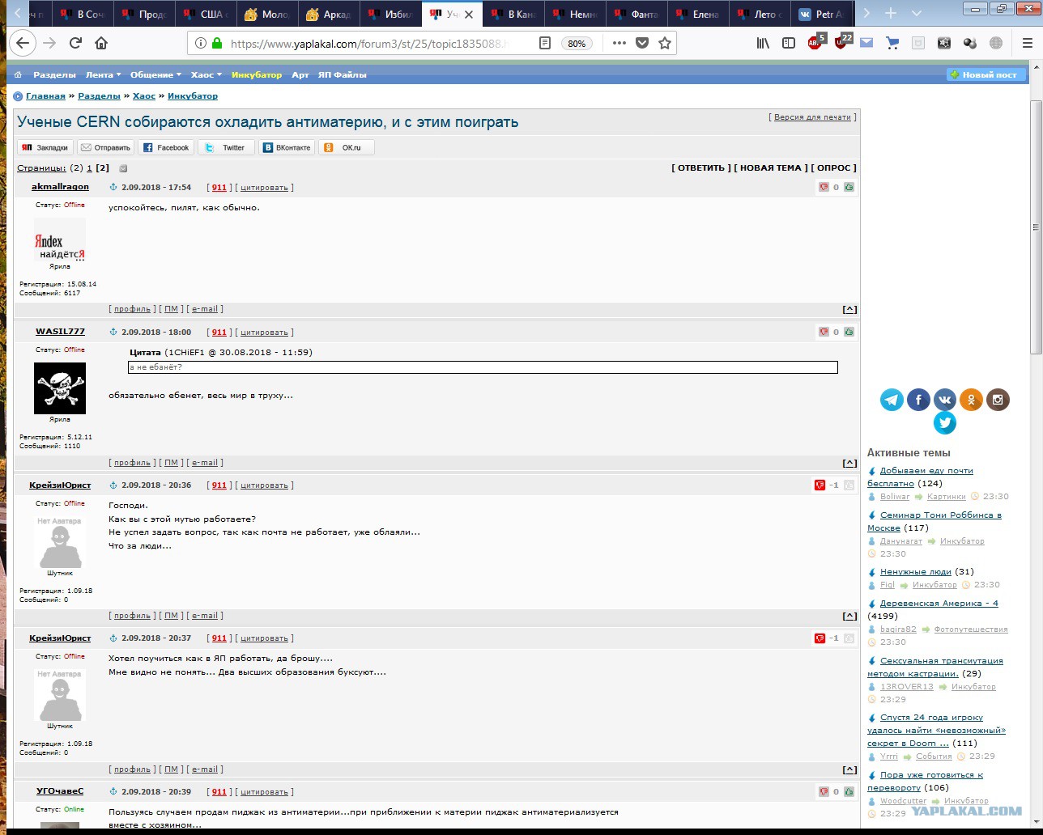Toggle reader view icon in address bar
The height and width of the screenshot is (835, 1043).
(x=545, y=43)
